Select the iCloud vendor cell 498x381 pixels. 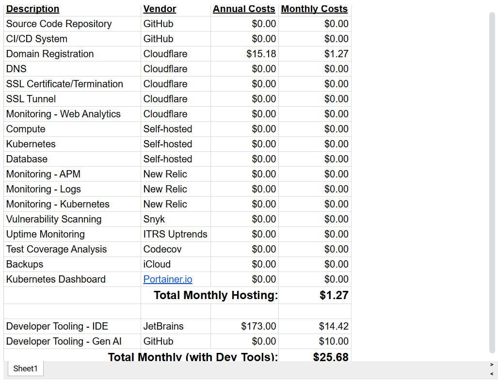tap(176, 264)
